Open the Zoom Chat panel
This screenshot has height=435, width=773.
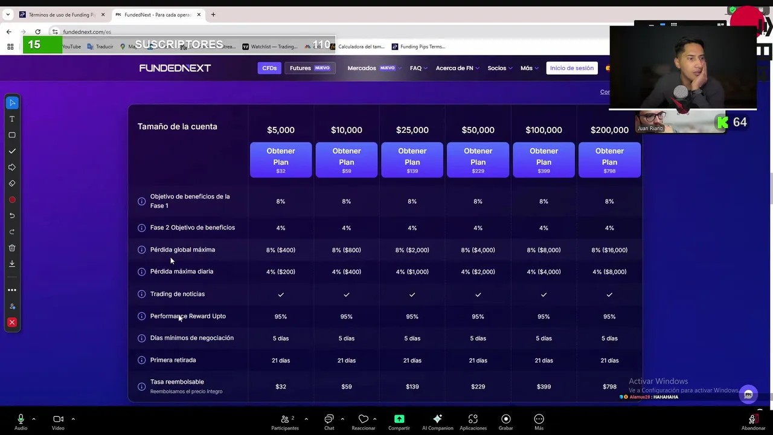click(x=329, y=422)
